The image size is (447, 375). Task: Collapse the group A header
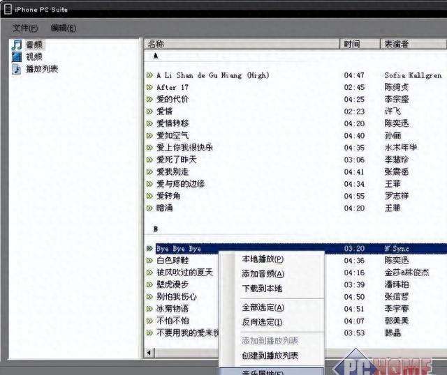pyautogui.click(x=156, y=56)
